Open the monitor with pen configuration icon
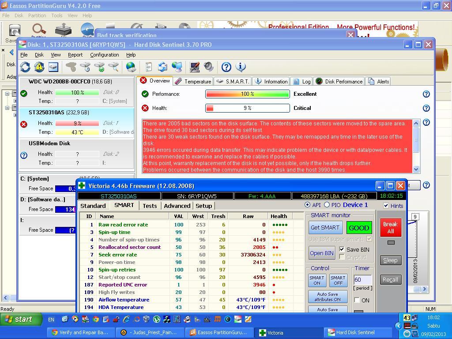The width and height of the screenshot is (452, 339). click(195, 67)
